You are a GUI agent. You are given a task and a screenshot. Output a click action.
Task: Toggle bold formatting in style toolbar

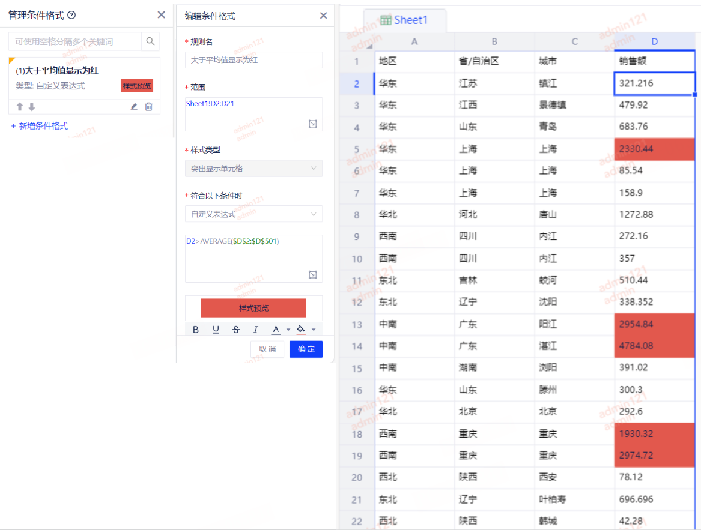(196, 330)
